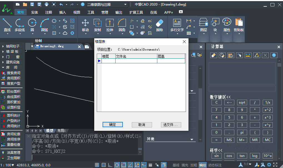This screenshot has height=168, width=283.
Task: Click the 选文件... button
Action: coord(171,124)
